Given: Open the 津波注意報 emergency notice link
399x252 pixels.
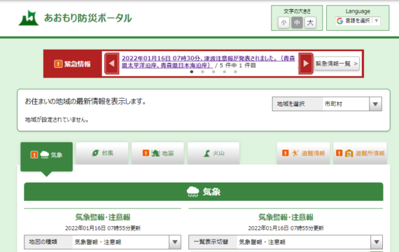Looking at the screenshot, I should pyautogui.click(x=208, y=62).
